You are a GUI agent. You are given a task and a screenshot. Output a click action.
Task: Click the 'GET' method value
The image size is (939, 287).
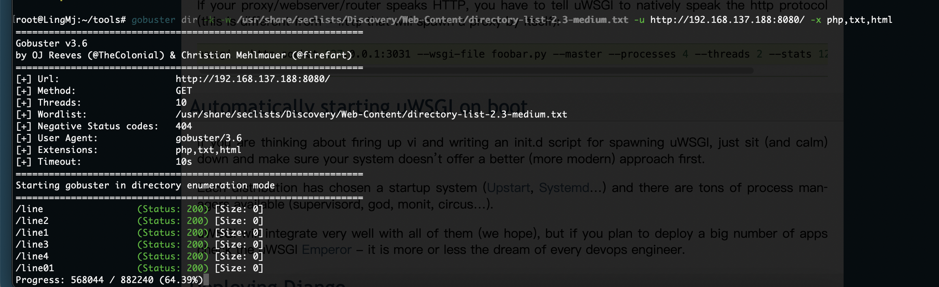[x=184, y=91]
